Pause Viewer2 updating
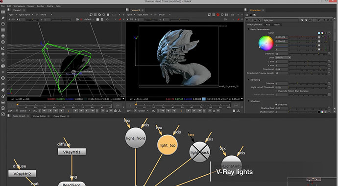 (226, 15)
